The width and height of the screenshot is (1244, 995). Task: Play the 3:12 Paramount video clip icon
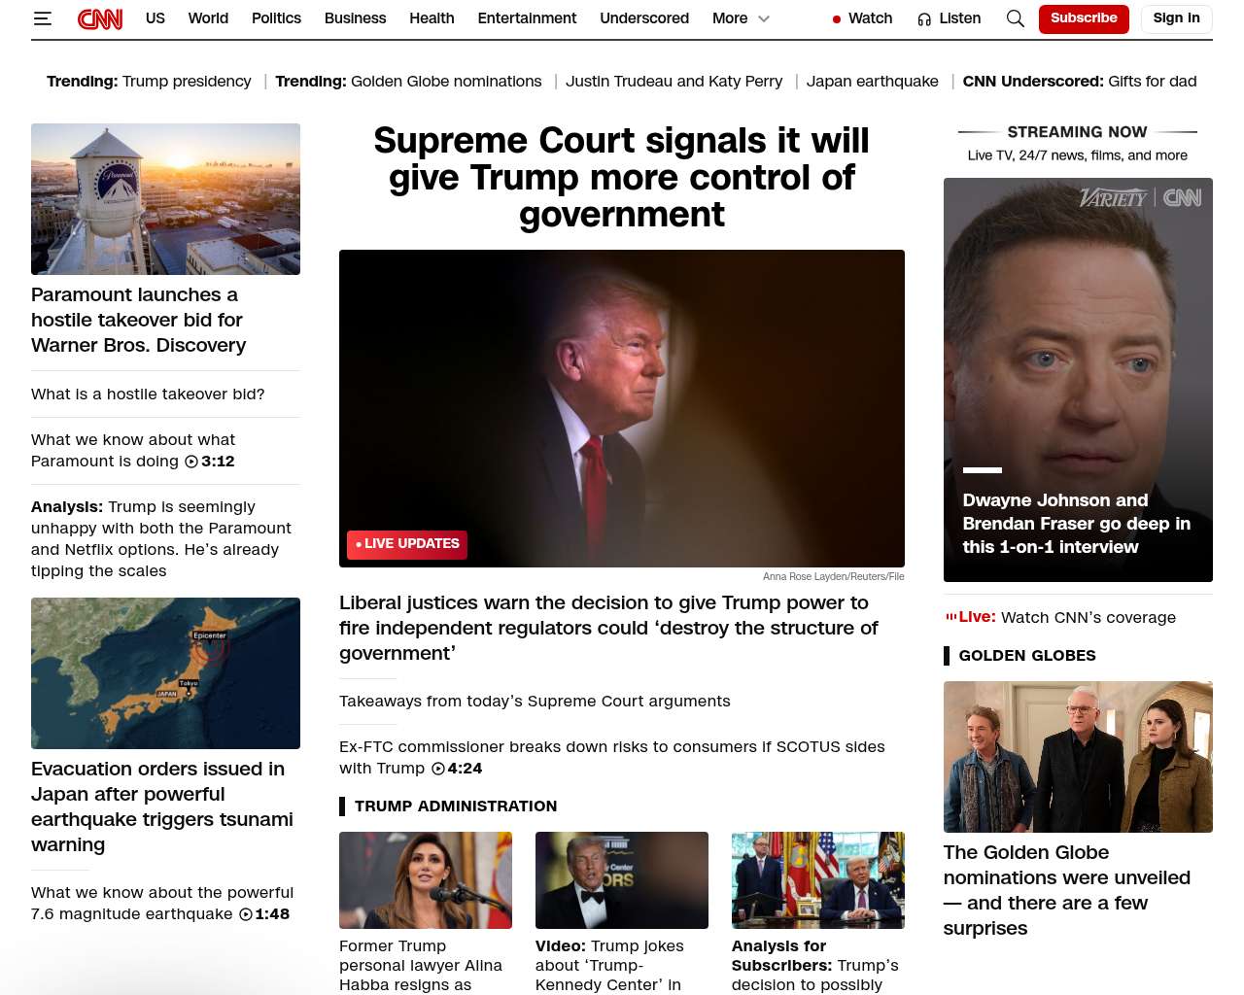(191, 462)
